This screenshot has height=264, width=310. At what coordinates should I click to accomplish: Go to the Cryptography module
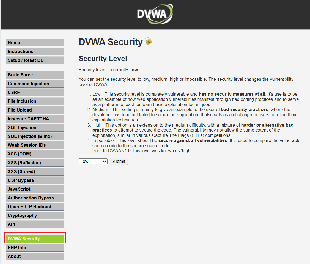point(35,215)
